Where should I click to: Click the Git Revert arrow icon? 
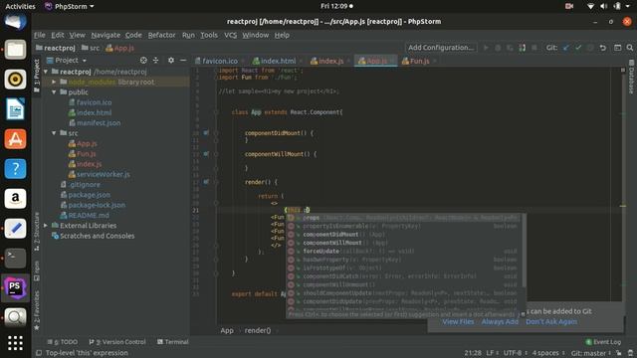603,48
